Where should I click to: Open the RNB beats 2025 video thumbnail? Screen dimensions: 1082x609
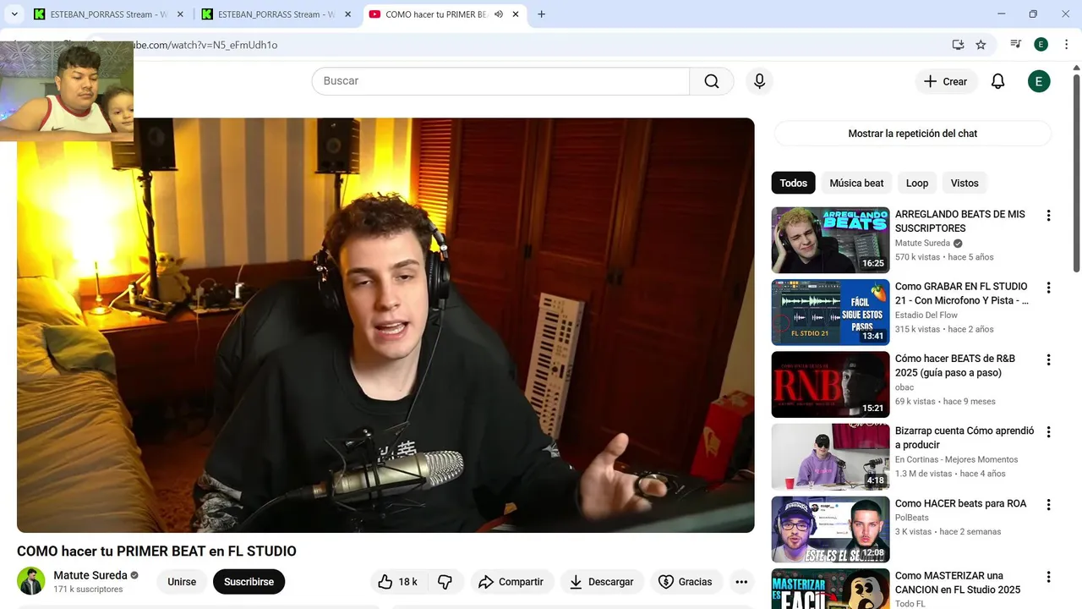[830, 385]
